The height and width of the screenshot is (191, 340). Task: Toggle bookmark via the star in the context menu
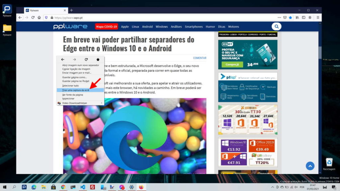coord(97,59)
